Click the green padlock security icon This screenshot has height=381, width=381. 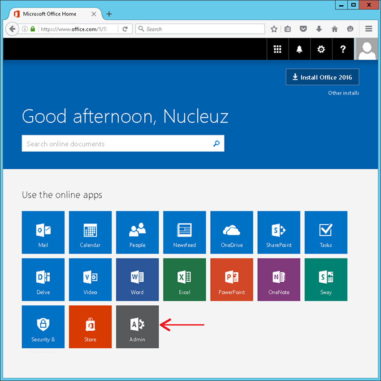33,29
